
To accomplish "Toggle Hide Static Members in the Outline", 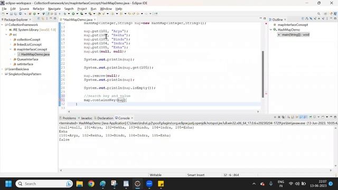I will pyautogui.click(x=315, y=19).
